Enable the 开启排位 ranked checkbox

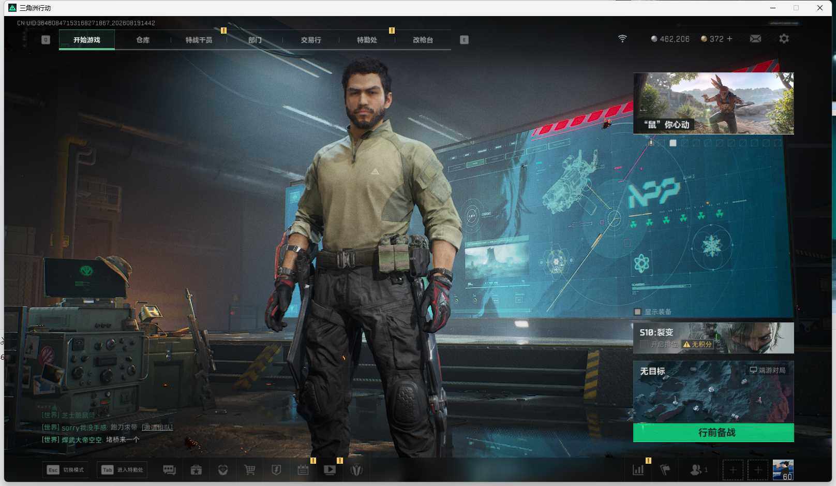[x=644, y=344]
